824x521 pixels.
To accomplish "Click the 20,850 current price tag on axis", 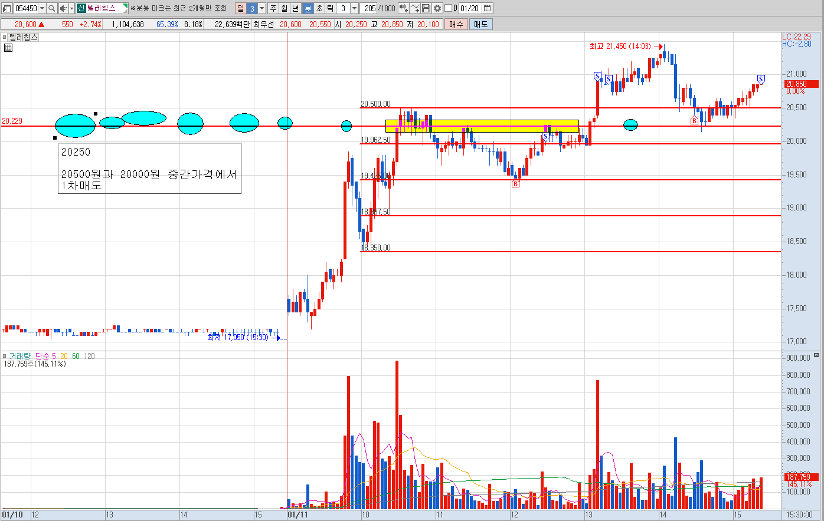I will pos(802,84).
